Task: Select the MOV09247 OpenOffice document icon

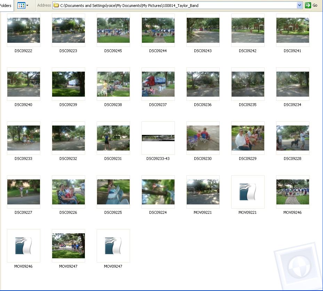Action: click(113, 246)
